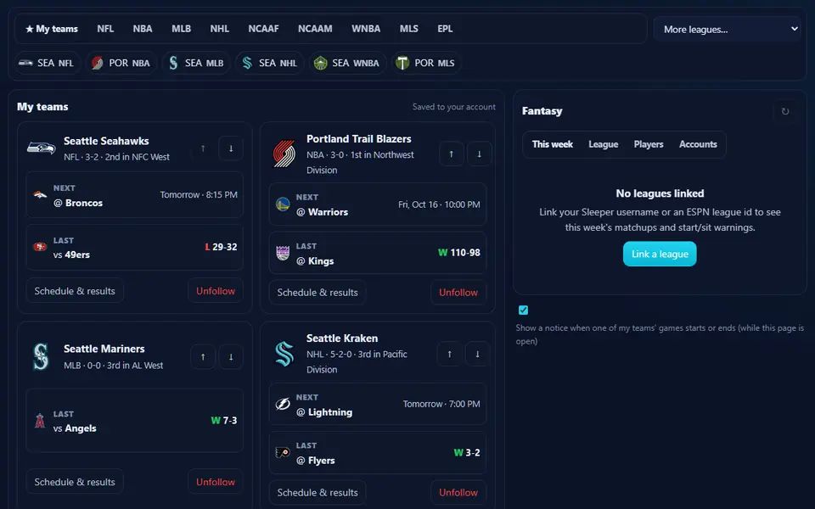
Task: Open the MLB league tab
Action: [182, 29]
